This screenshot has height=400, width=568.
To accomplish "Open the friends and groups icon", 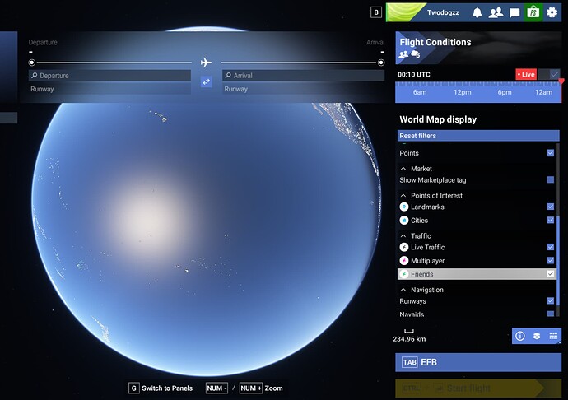I will (x=496, y=12).
